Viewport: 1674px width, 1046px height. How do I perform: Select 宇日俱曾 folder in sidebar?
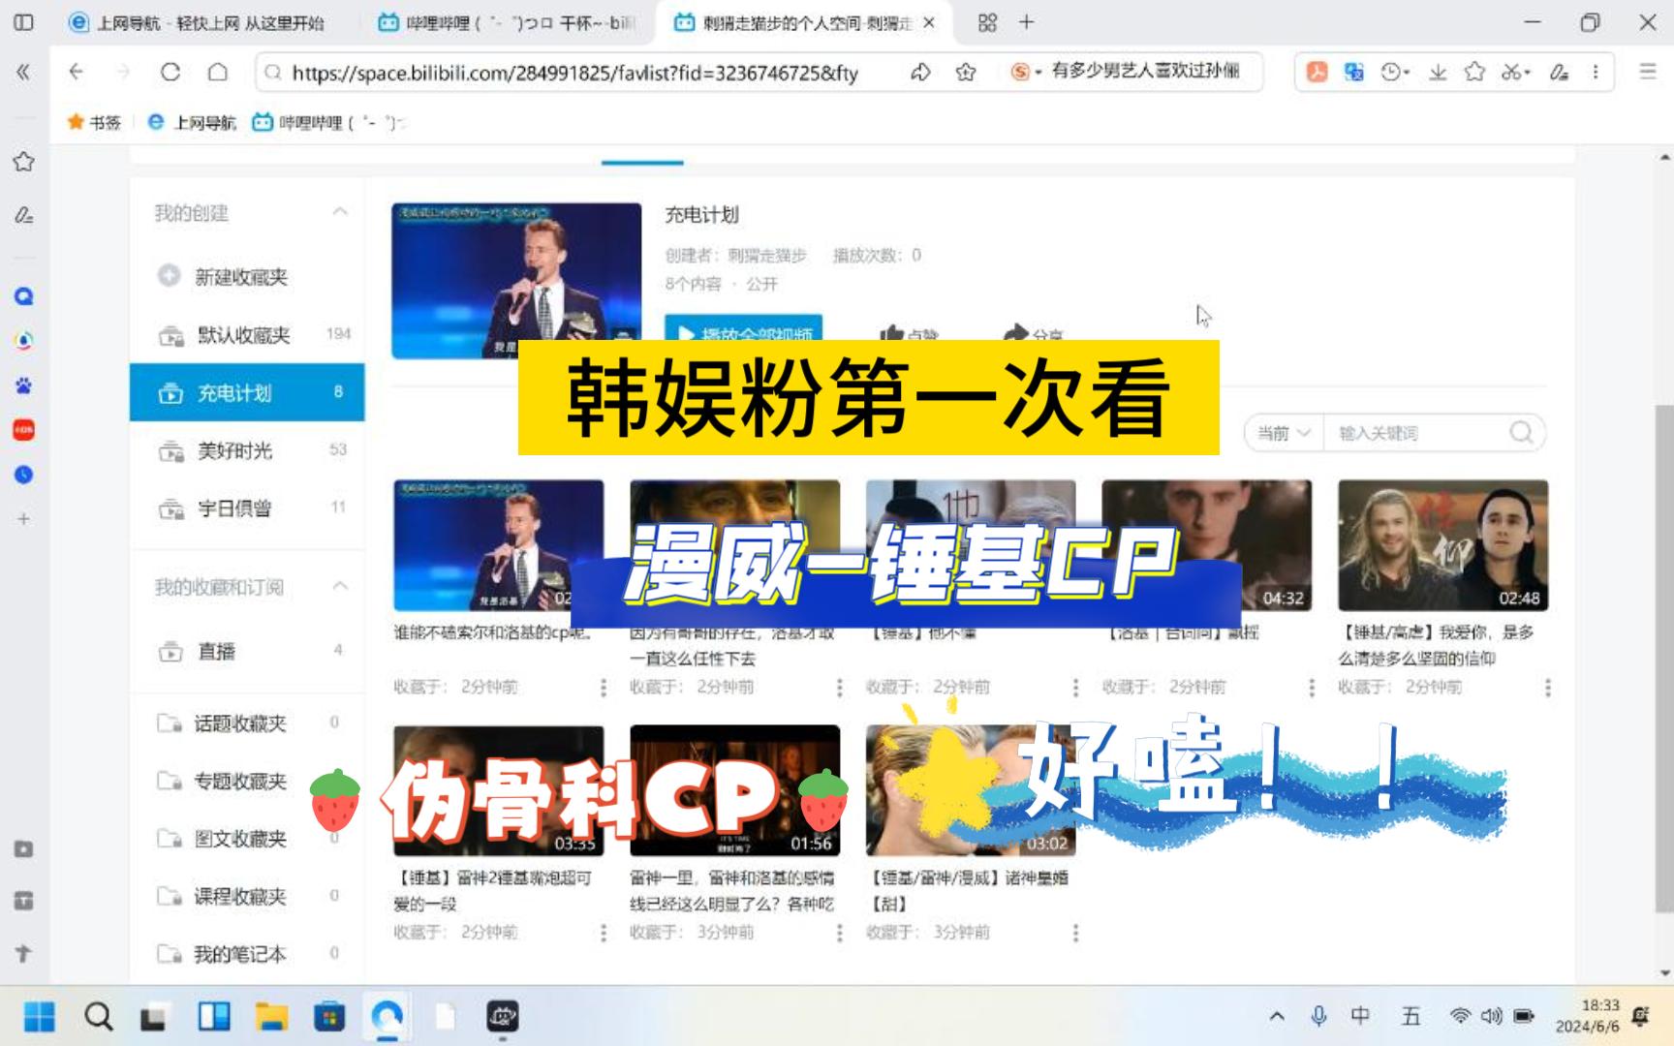pyautogui.click(x=247, y=508)
